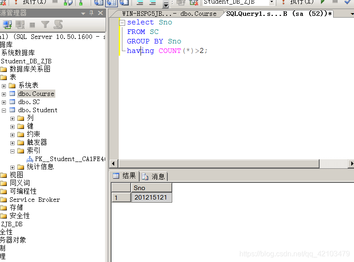This screenshot has height=262, width=354.
Task: Click the dbo.Student table icon
Action: click(12, 110)
